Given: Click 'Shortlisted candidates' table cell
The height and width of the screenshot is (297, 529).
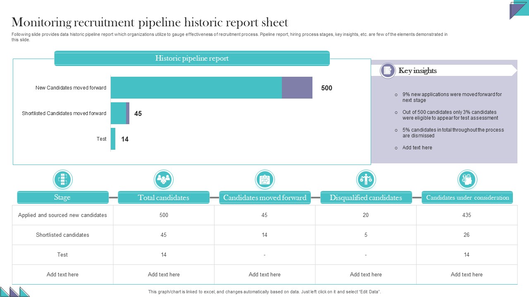Looking at the screenshot, I should click(x=62, y=235).
